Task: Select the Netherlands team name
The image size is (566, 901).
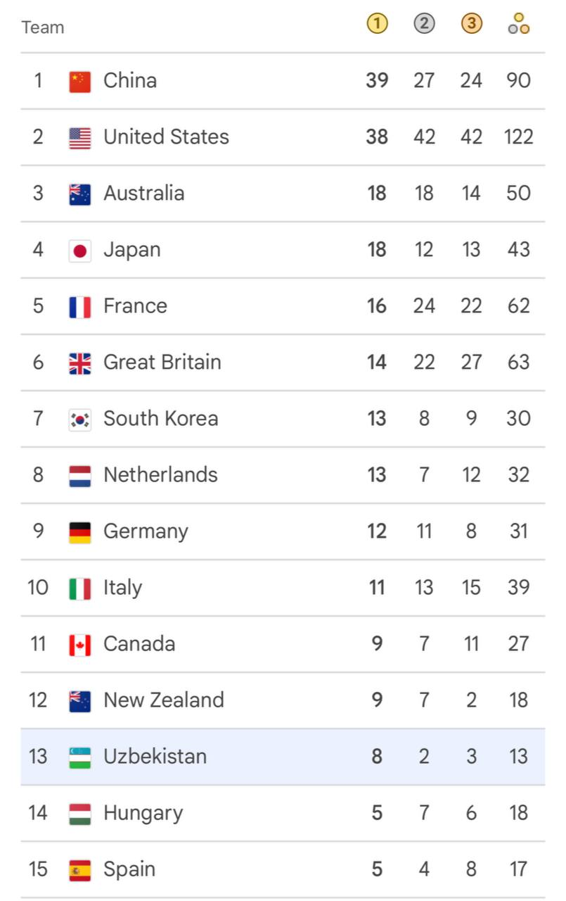Action: click(160, 474)
